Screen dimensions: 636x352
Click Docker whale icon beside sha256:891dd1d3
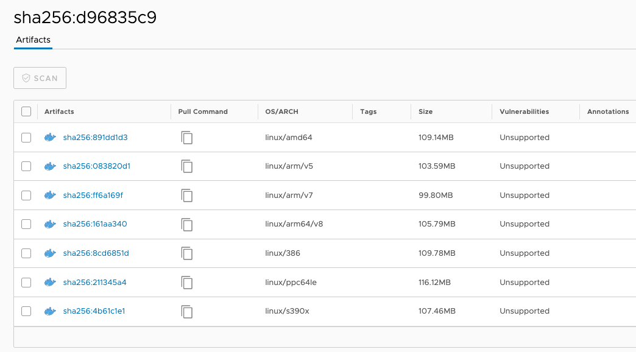(50, 138)
